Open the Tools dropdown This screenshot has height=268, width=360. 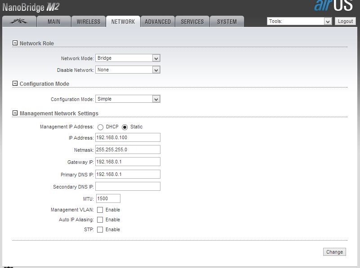299,21
